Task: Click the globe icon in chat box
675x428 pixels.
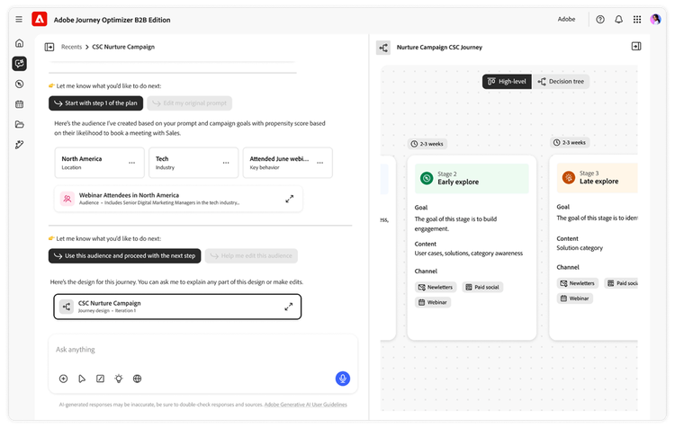Action: [138, 379]
